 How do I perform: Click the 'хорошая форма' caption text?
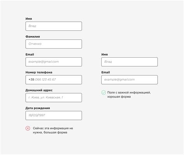[x=119, y=97]
